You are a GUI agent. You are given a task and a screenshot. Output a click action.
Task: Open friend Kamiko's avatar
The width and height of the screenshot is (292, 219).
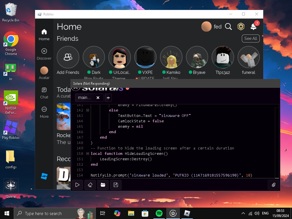pyautogui.click(x=171, y=57)
